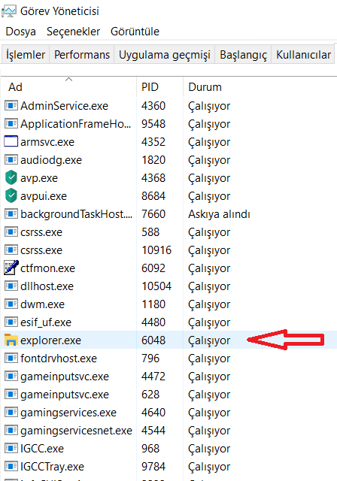Click PID 7660 cell
Screen dimensions: 337x481
[x=153, y=214]
